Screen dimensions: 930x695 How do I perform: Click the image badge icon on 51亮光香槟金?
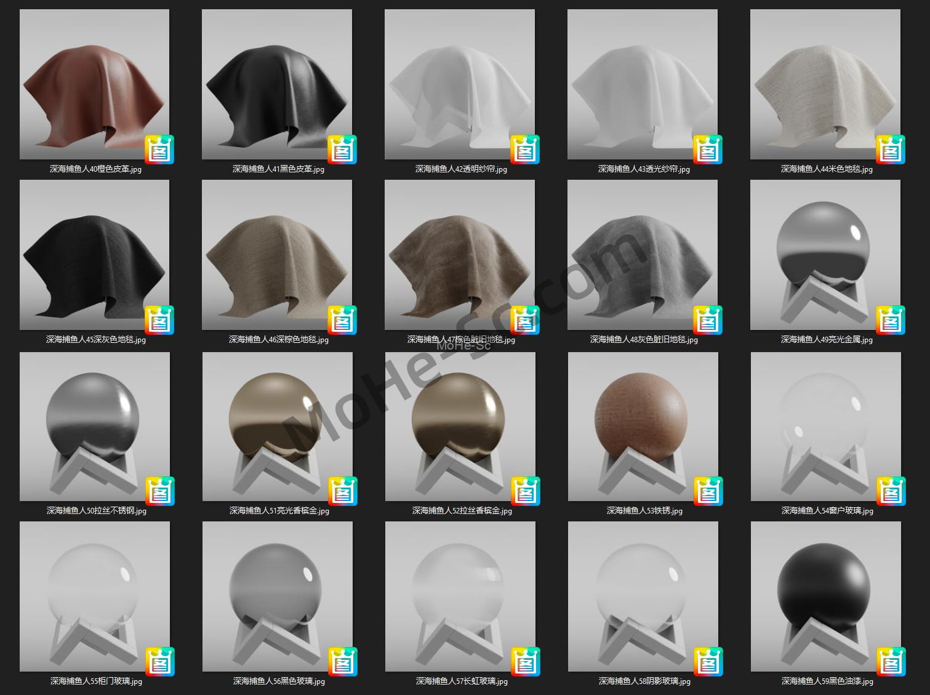click(x=343, y=491)
